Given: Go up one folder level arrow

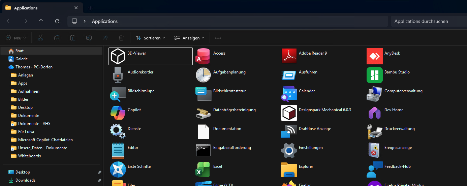Looking at the screenshot, I should [41, 21].
